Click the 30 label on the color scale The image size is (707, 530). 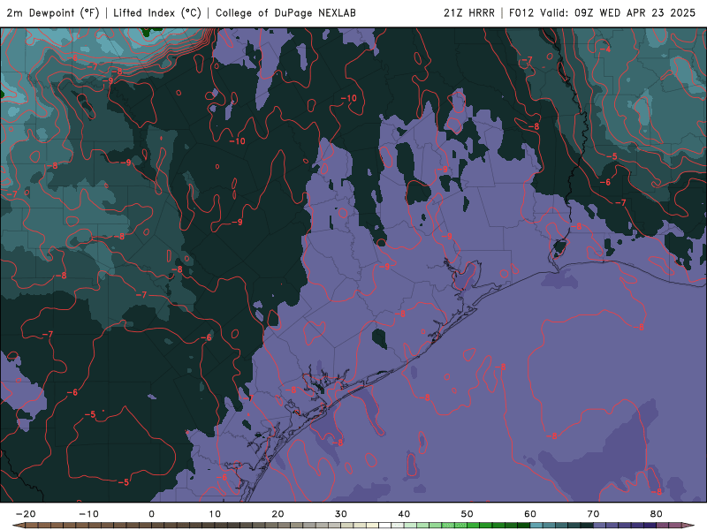tap(341, 514)
